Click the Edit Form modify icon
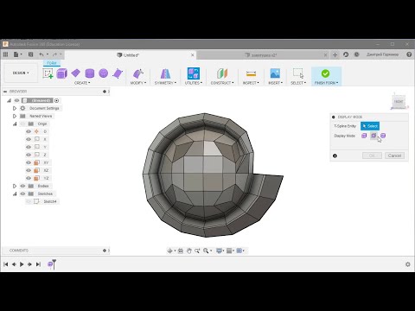415x311 pixels. click(138, 73)
